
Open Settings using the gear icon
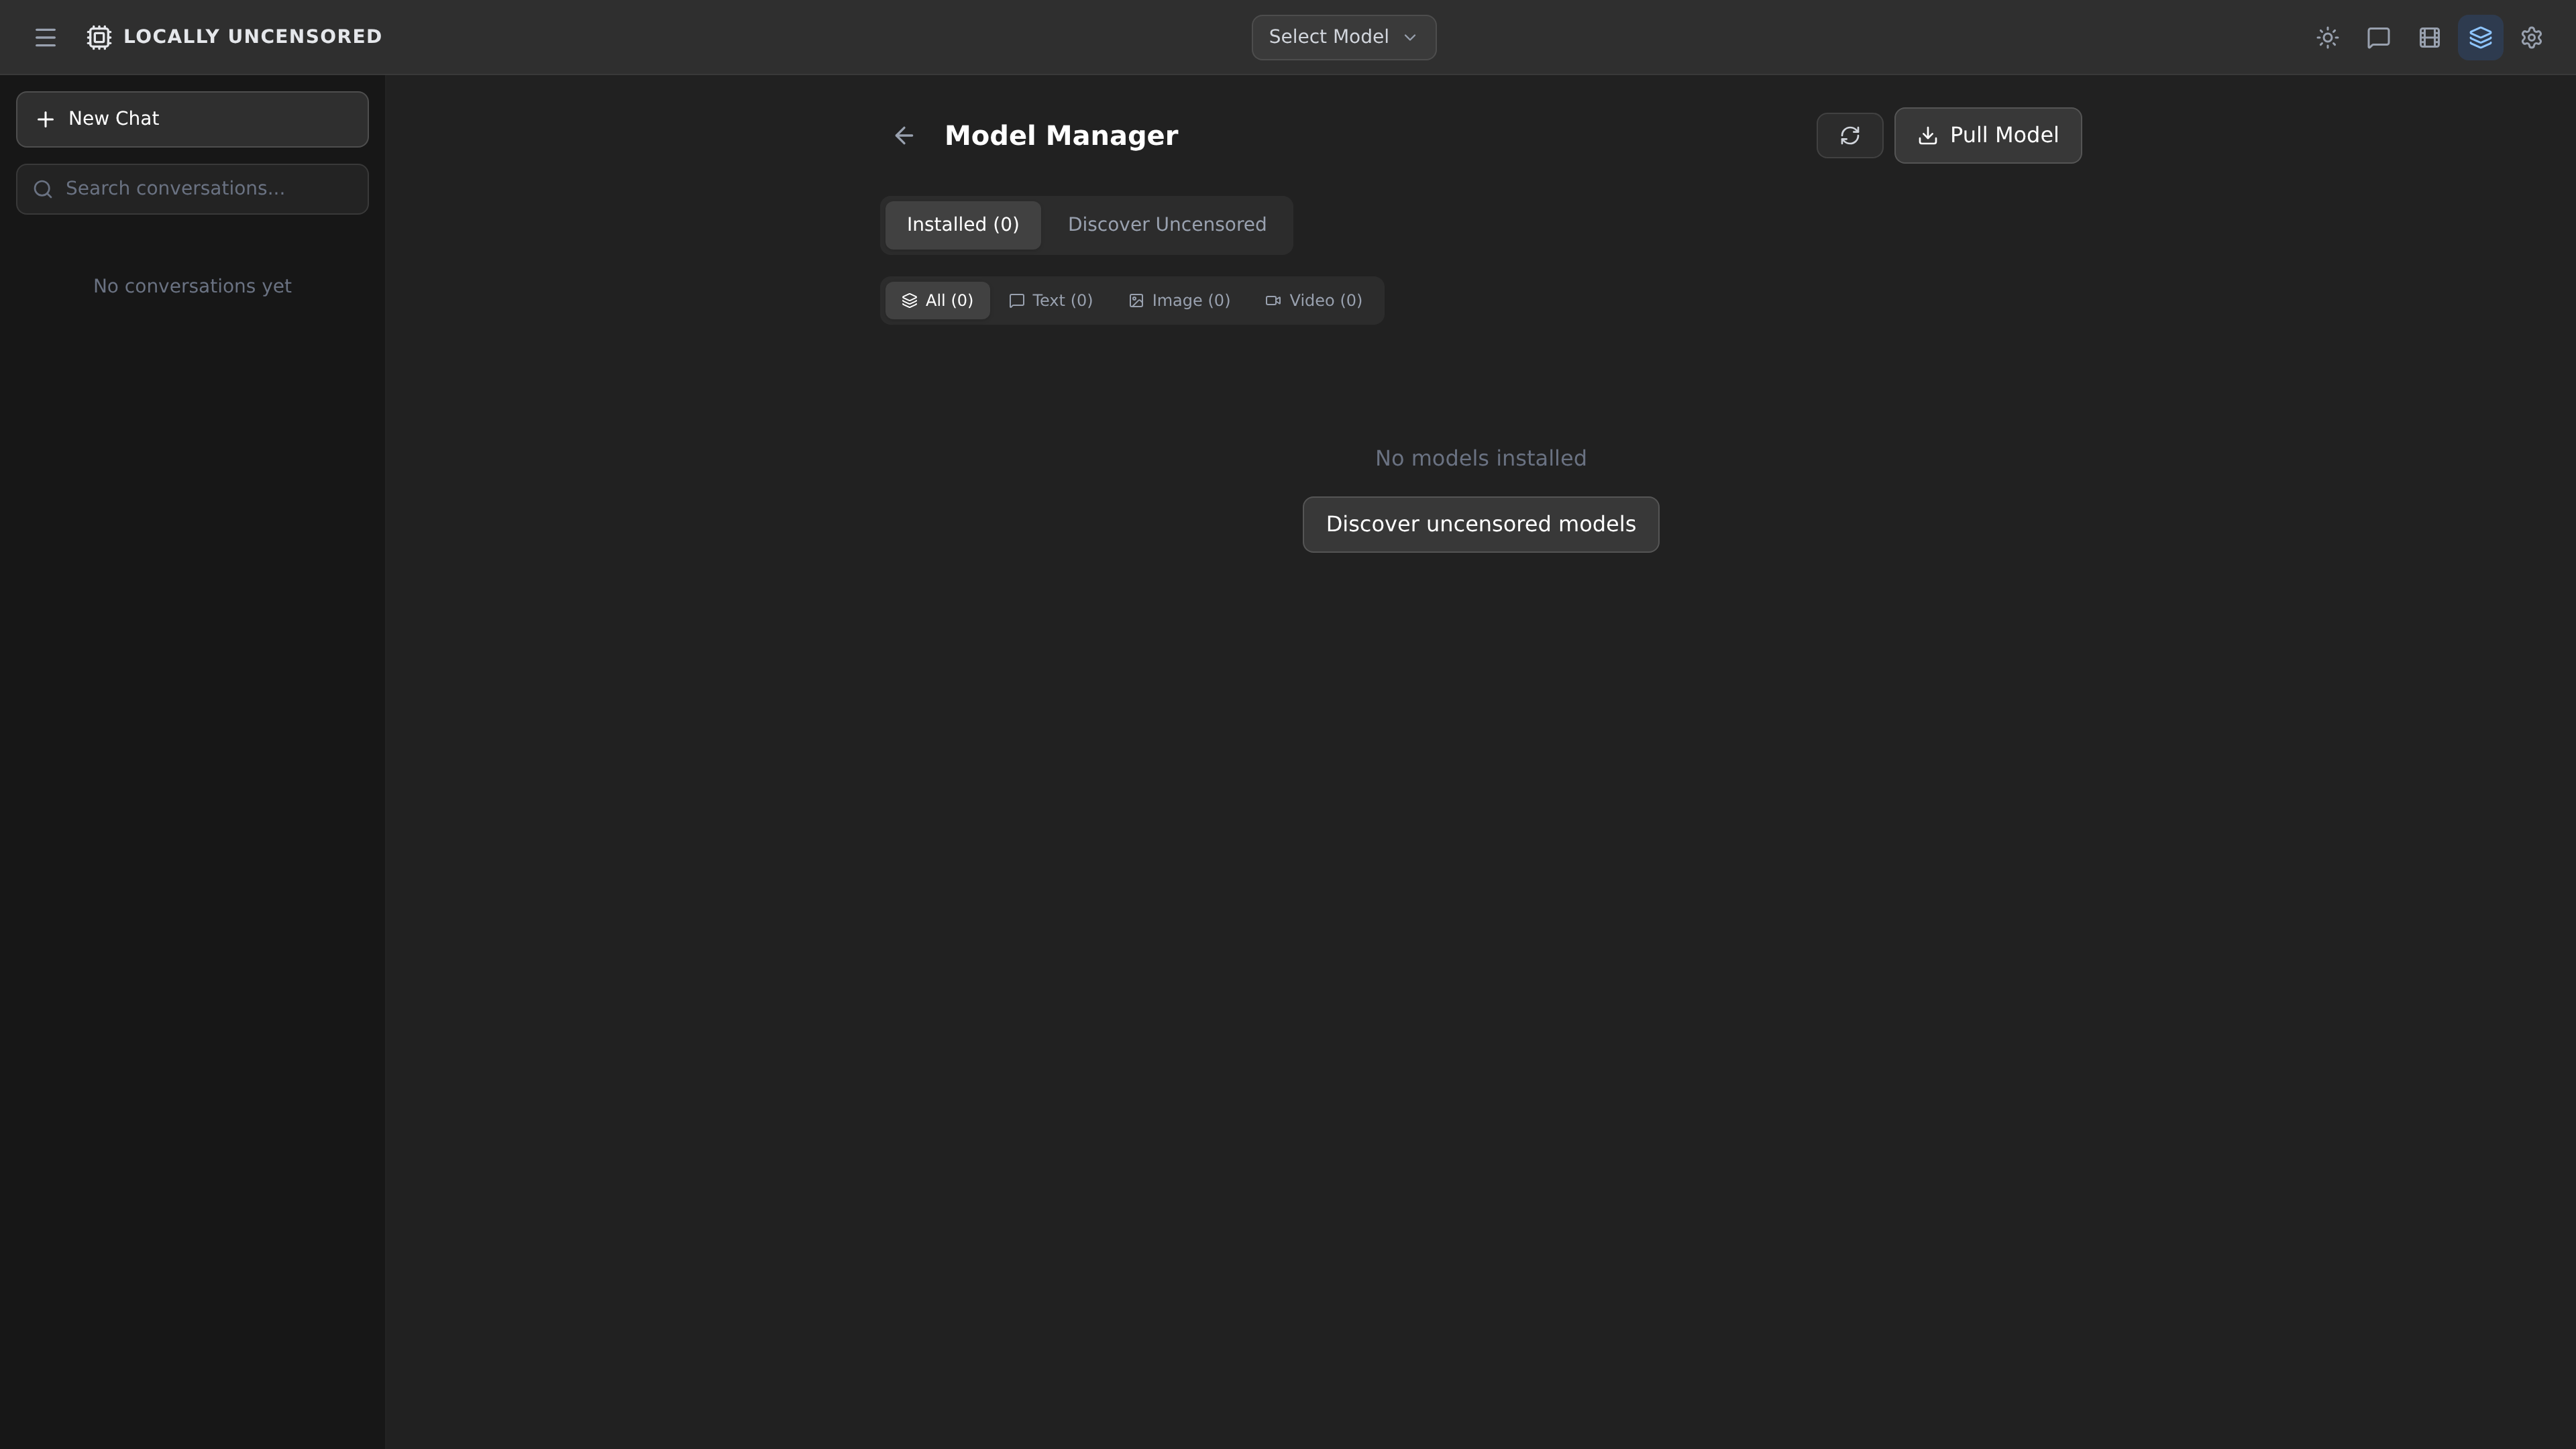point(2532,37)
